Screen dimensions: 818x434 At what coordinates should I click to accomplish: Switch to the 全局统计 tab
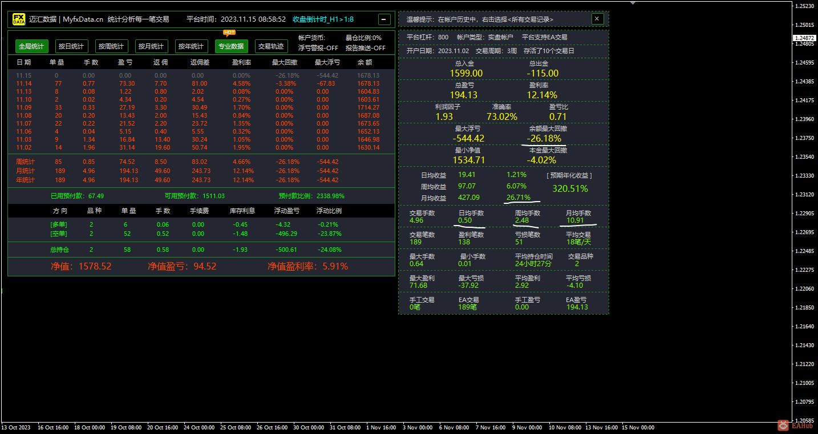[x=31, y=46]
